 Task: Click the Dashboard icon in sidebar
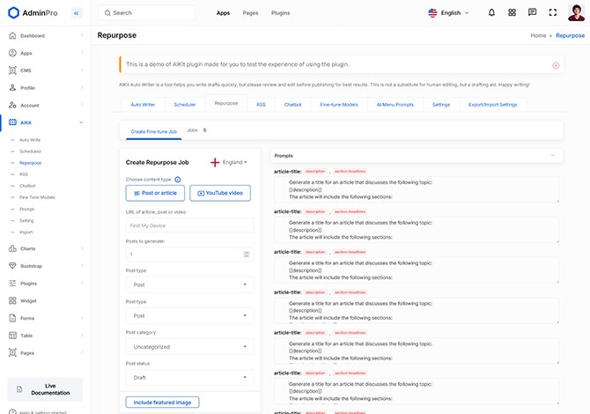coord(12,35)
